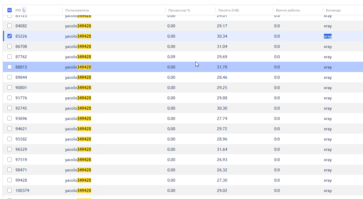
Task: Click PID number 84082
Action: (21, 26)
